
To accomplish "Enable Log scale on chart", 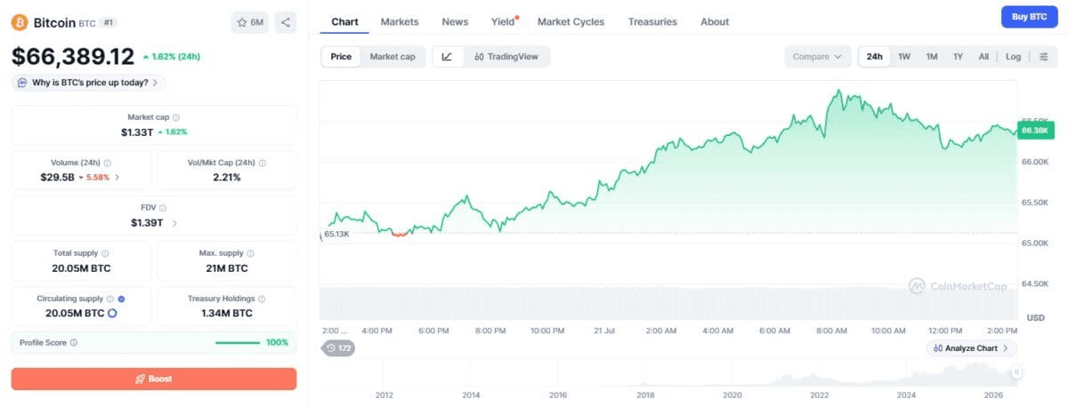I will tap(1013, 57).
